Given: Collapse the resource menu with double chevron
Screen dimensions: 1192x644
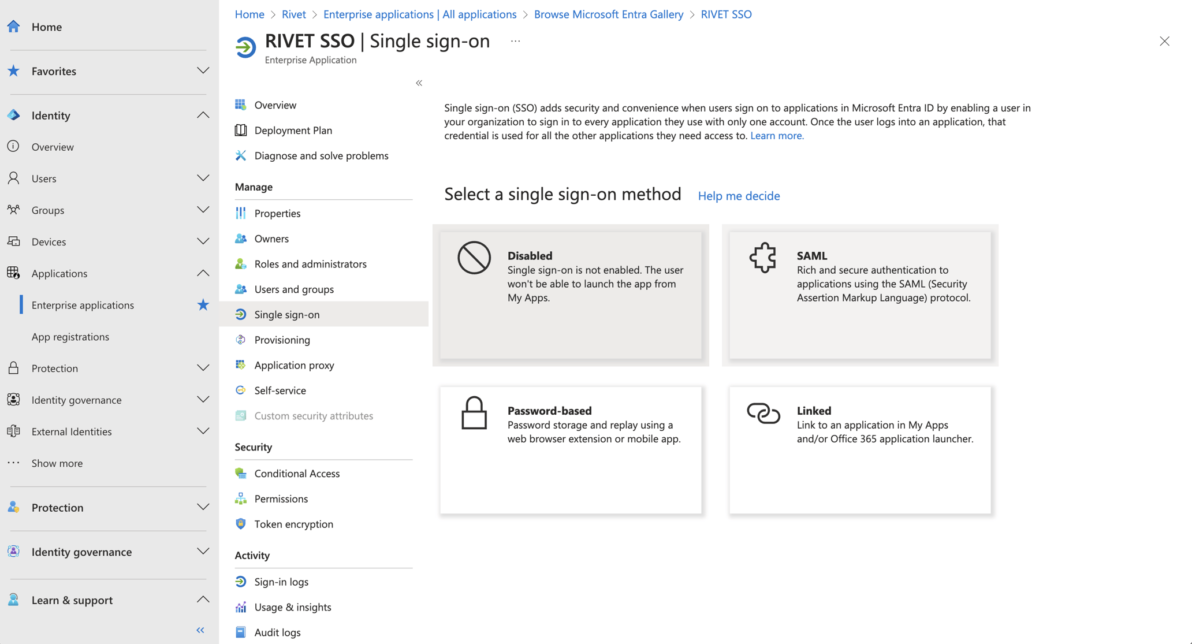Looking at the screenshot, I should 419,83.
